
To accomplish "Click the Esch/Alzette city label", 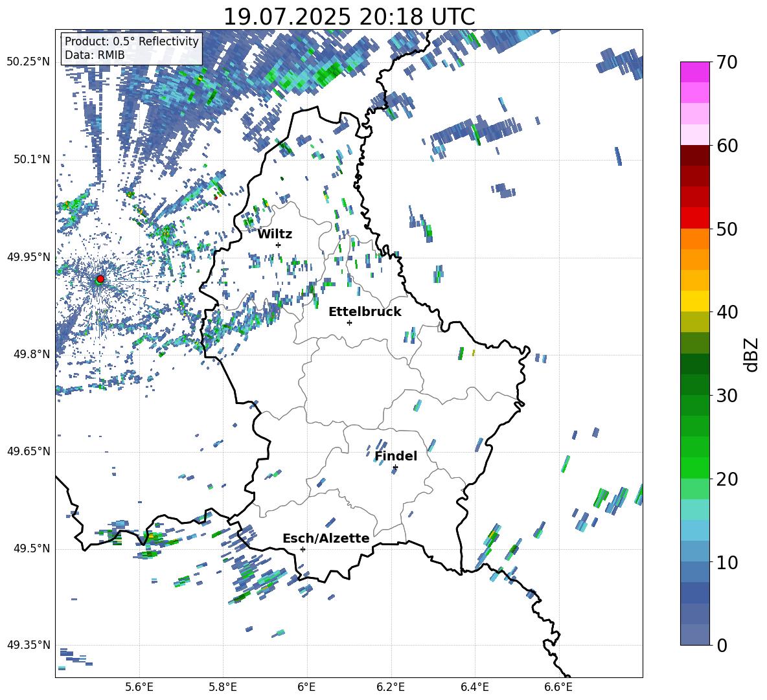I will (326, 538).
